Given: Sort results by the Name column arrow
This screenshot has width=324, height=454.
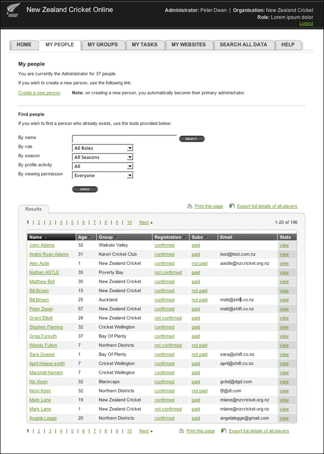Looking at the screenshot, I should pos(45,237).
